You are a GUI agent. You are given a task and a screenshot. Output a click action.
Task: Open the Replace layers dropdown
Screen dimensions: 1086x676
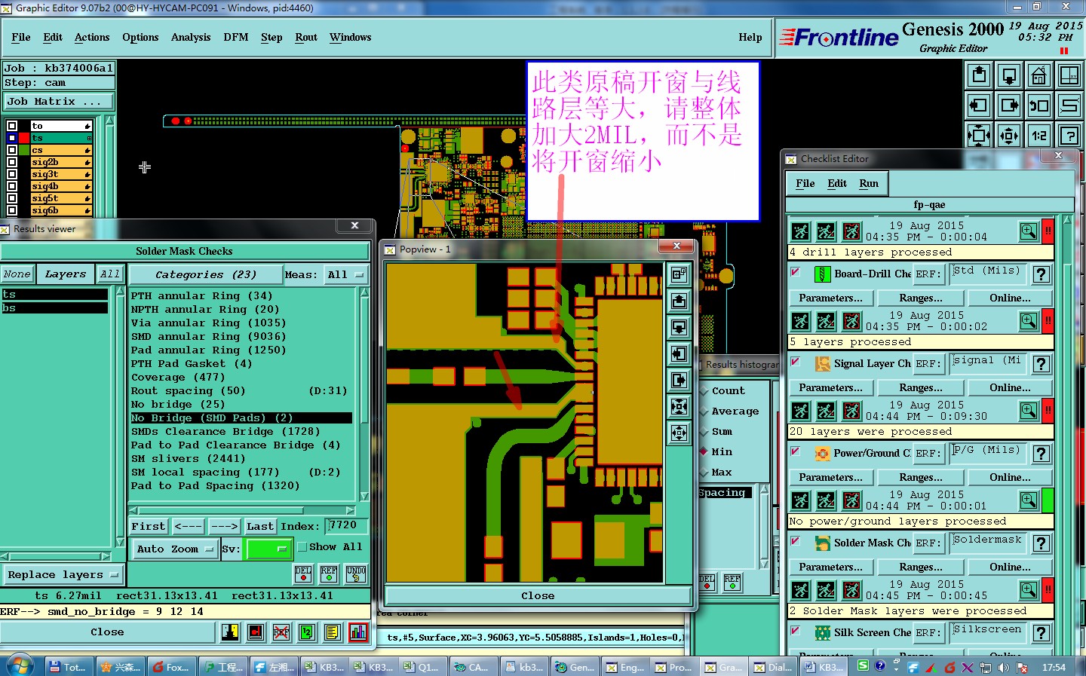pos(63,575)
